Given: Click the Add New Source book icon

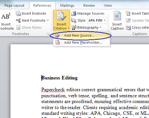Looking at the screenshot, I should click(57, 36).
